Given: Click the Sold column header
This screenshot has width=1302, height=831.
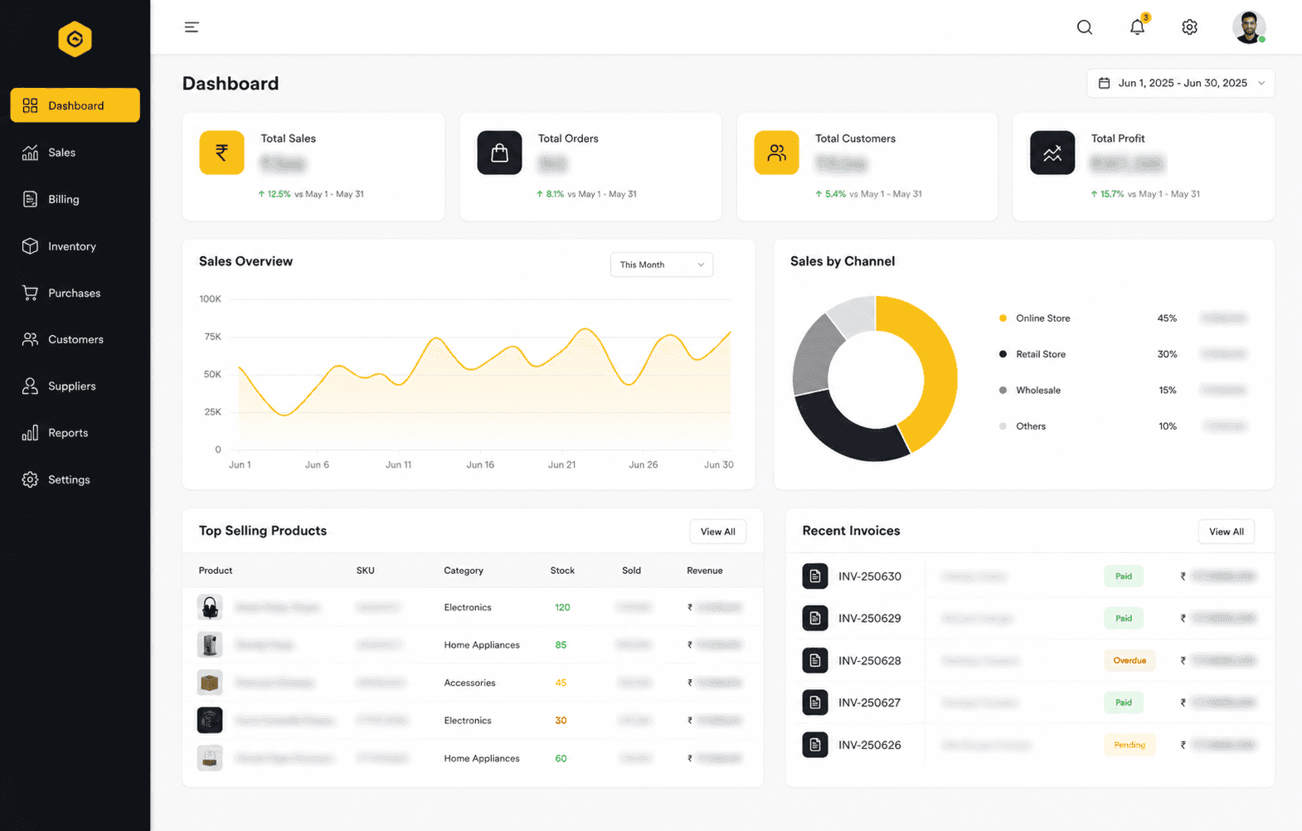Looking at the screenshot, I should click(632, 571).
